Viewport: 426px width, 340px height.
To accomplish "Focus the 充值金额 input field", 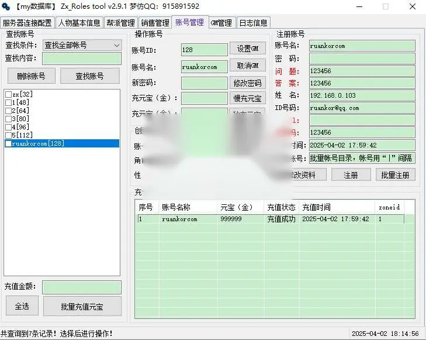I will click(82, 287).
